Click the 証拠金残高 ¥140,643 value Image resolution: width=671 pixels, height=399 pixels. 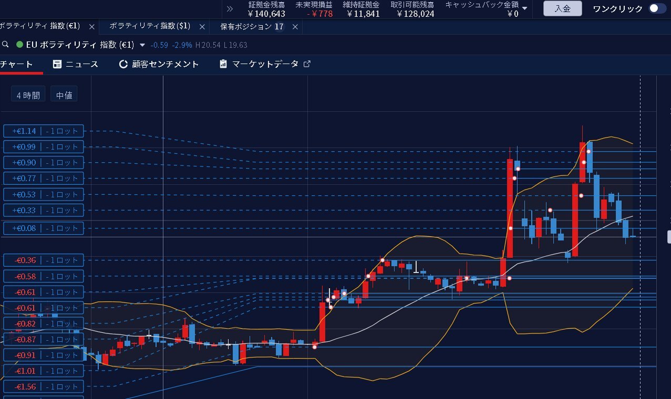(x=267, y=14)
